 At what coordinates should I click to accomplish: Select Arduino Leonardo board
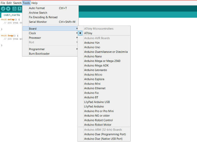coord(104,70)
